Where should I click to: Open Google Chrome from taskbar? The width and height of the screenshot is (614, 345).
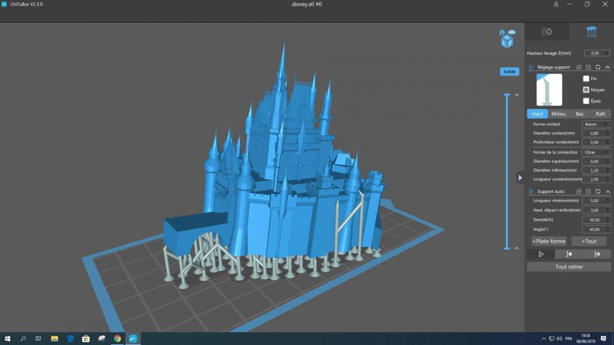117,339
